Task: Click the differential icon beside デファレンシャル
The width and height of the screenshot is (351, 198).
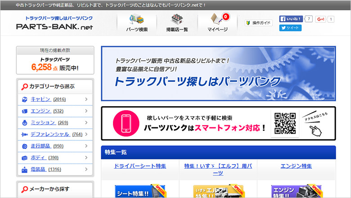Action: (x=24, y=135)
